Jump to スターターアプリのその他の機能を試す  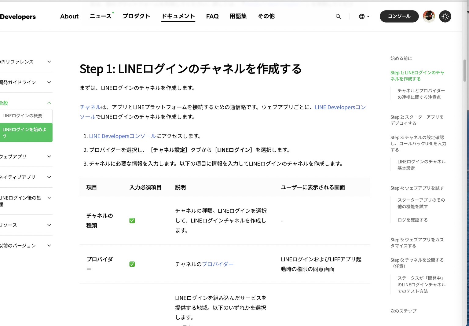(421, 203)
